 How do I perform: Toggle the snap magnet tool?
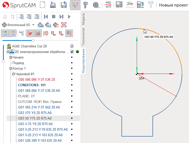[x=75, y=5]
